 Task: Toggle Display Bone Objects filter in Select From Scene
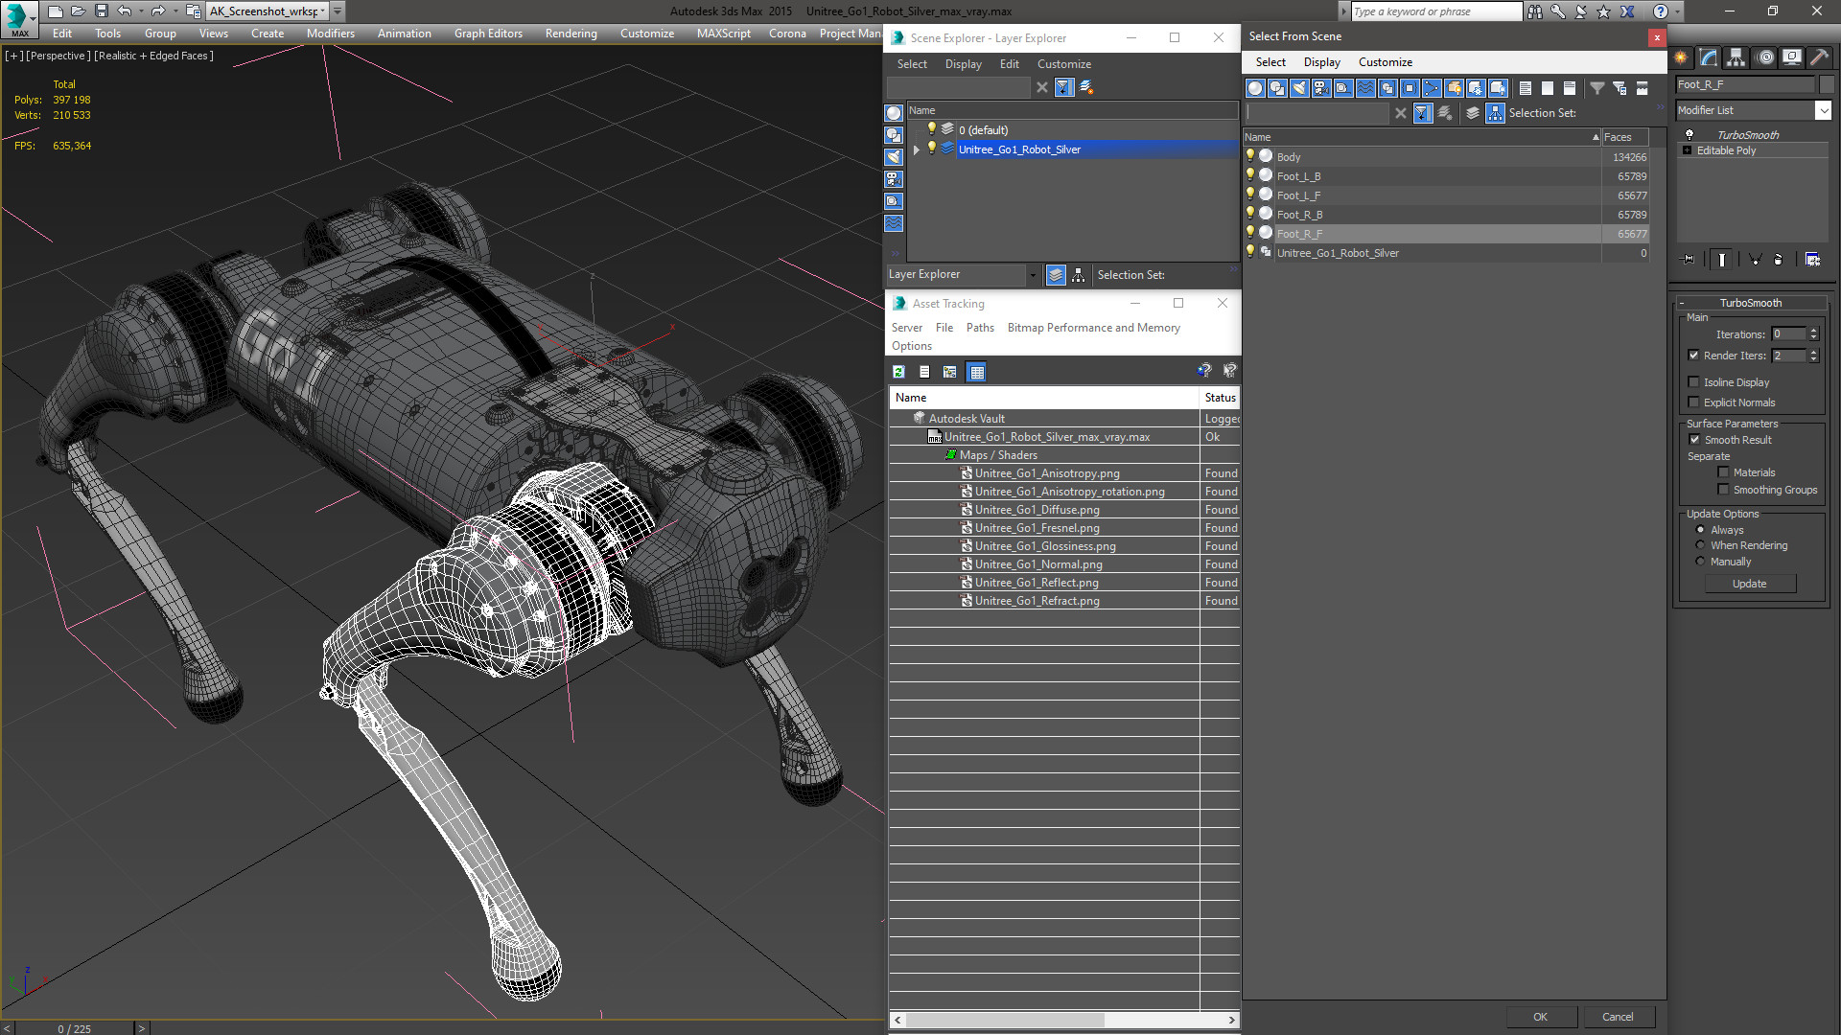pos(1432,88)
